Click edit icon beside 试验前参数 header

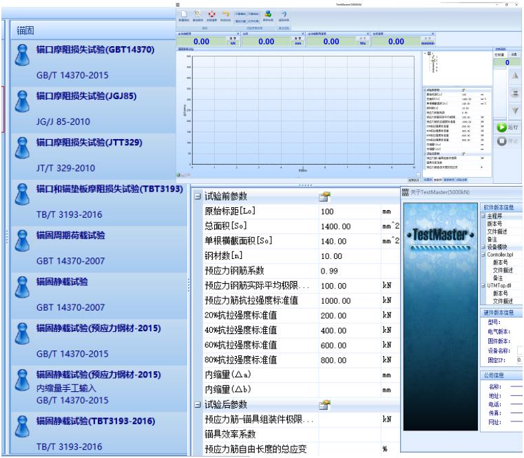[x=324, y=196]
